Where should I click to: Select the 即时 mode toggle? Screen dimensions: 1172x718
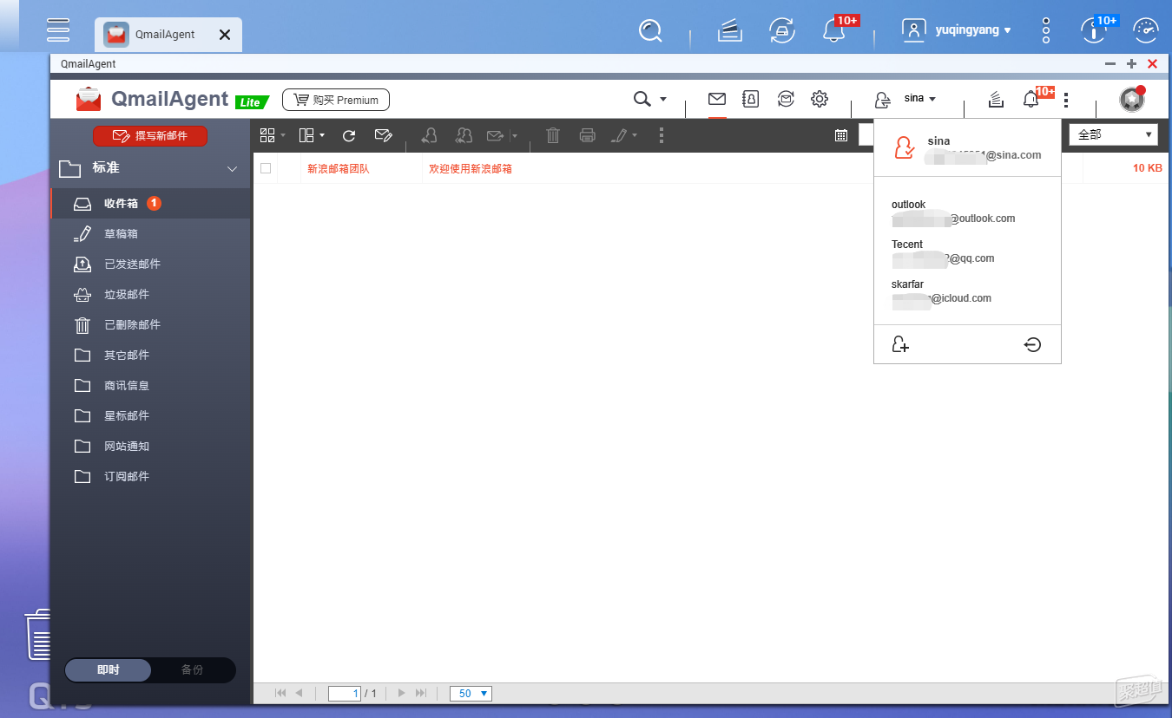[x=109, y=670]
